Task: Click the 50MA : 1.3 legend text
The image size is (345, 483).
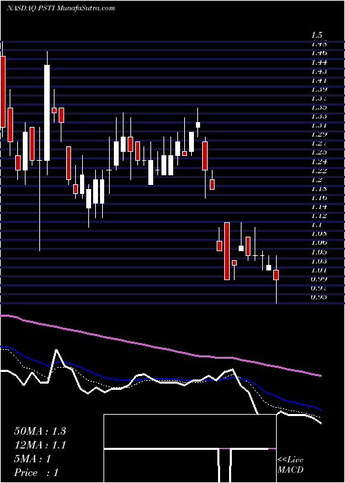Action: [x=40, y=431]
